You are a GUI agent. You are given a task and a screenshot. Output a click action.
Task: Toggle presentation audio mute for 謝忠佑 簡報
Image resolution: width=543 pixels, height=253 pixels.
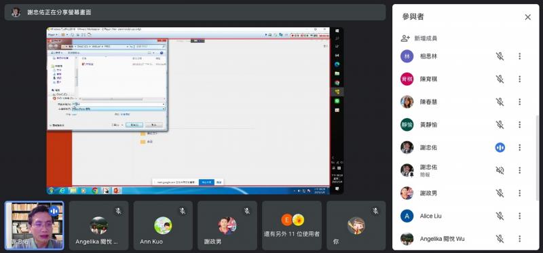click(x=500, y=170)
